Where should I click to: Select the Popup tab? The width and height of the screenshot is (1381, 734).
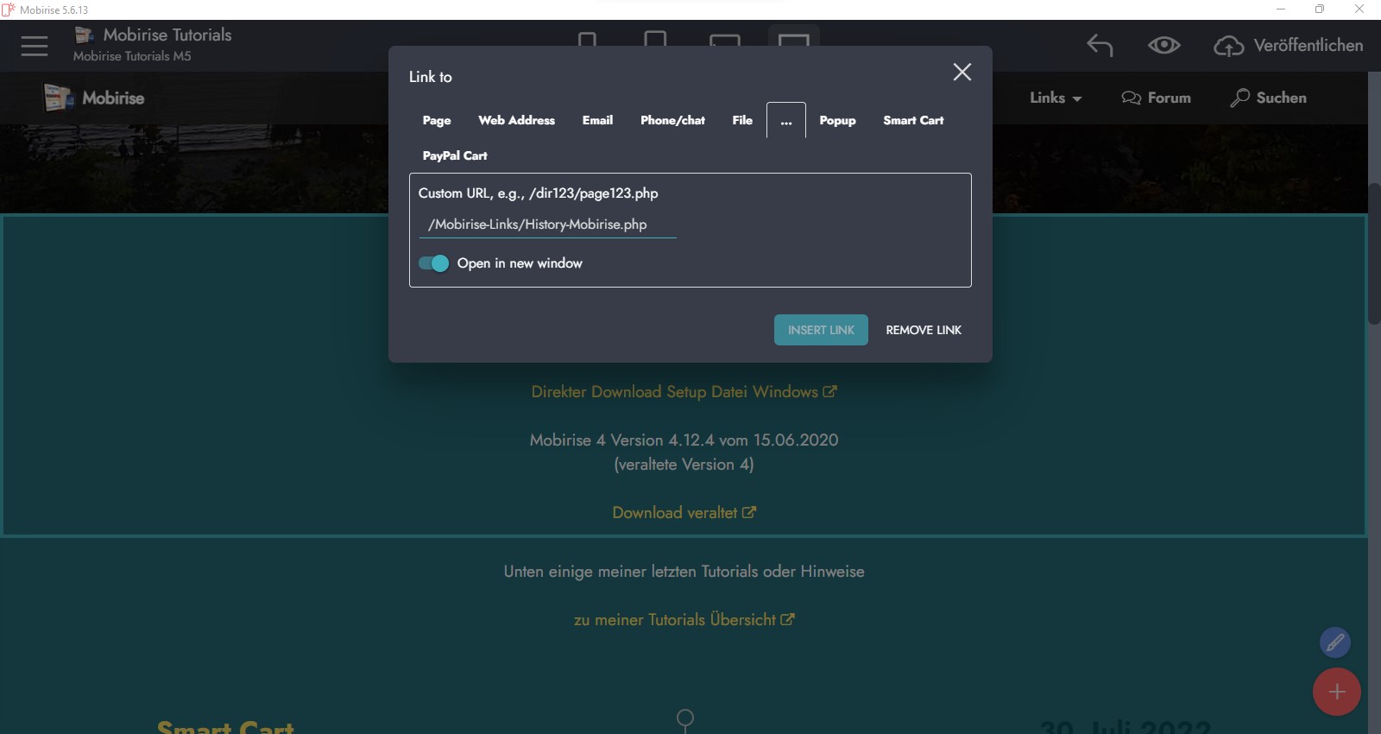click(837, 120)
